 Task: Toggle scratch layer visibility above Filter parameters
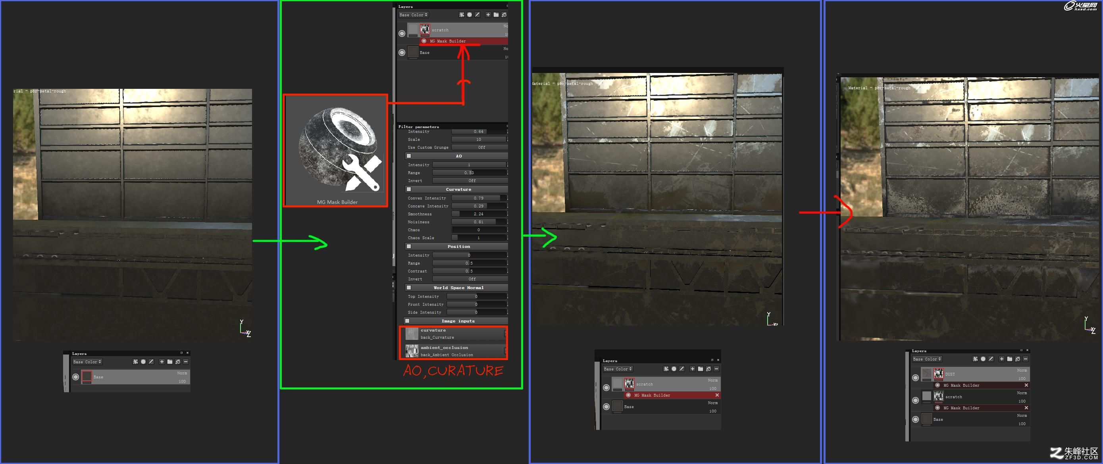coord(402,33)
